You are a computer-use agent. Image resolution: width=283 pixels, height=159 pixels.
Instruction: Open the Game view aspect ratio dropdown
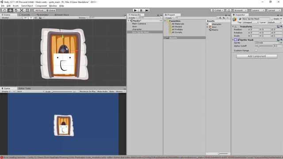[30, 91]
